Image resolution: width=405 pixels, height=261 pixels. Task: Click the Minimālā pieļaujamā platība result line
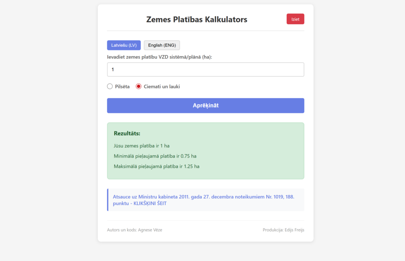[x=155, y=156]
